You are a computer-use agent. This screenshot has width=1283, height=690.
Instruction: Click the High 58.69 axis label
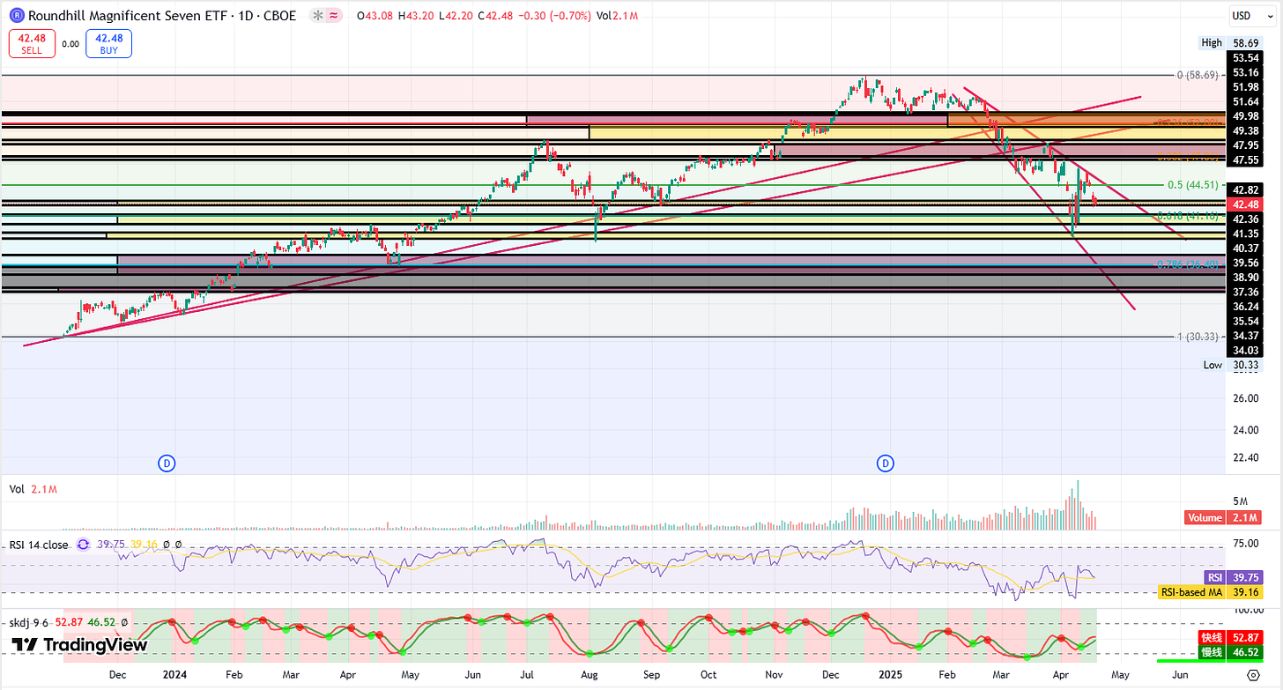(x=1231, y=42)
